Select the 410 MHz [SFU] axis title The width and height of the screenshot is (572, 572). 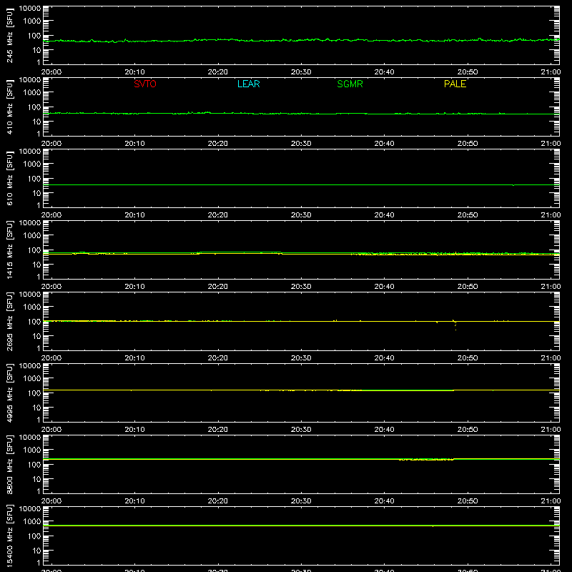[x=9, y=107]
